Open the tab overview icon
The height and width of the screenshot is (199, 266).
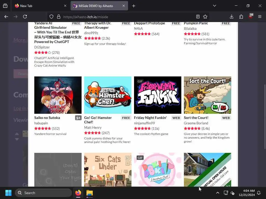(5, 6)
